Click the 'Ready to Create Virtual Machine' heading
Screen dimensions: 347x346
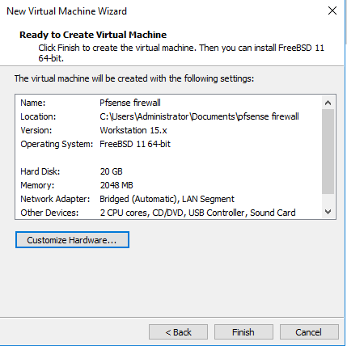[x=93, y=35]
